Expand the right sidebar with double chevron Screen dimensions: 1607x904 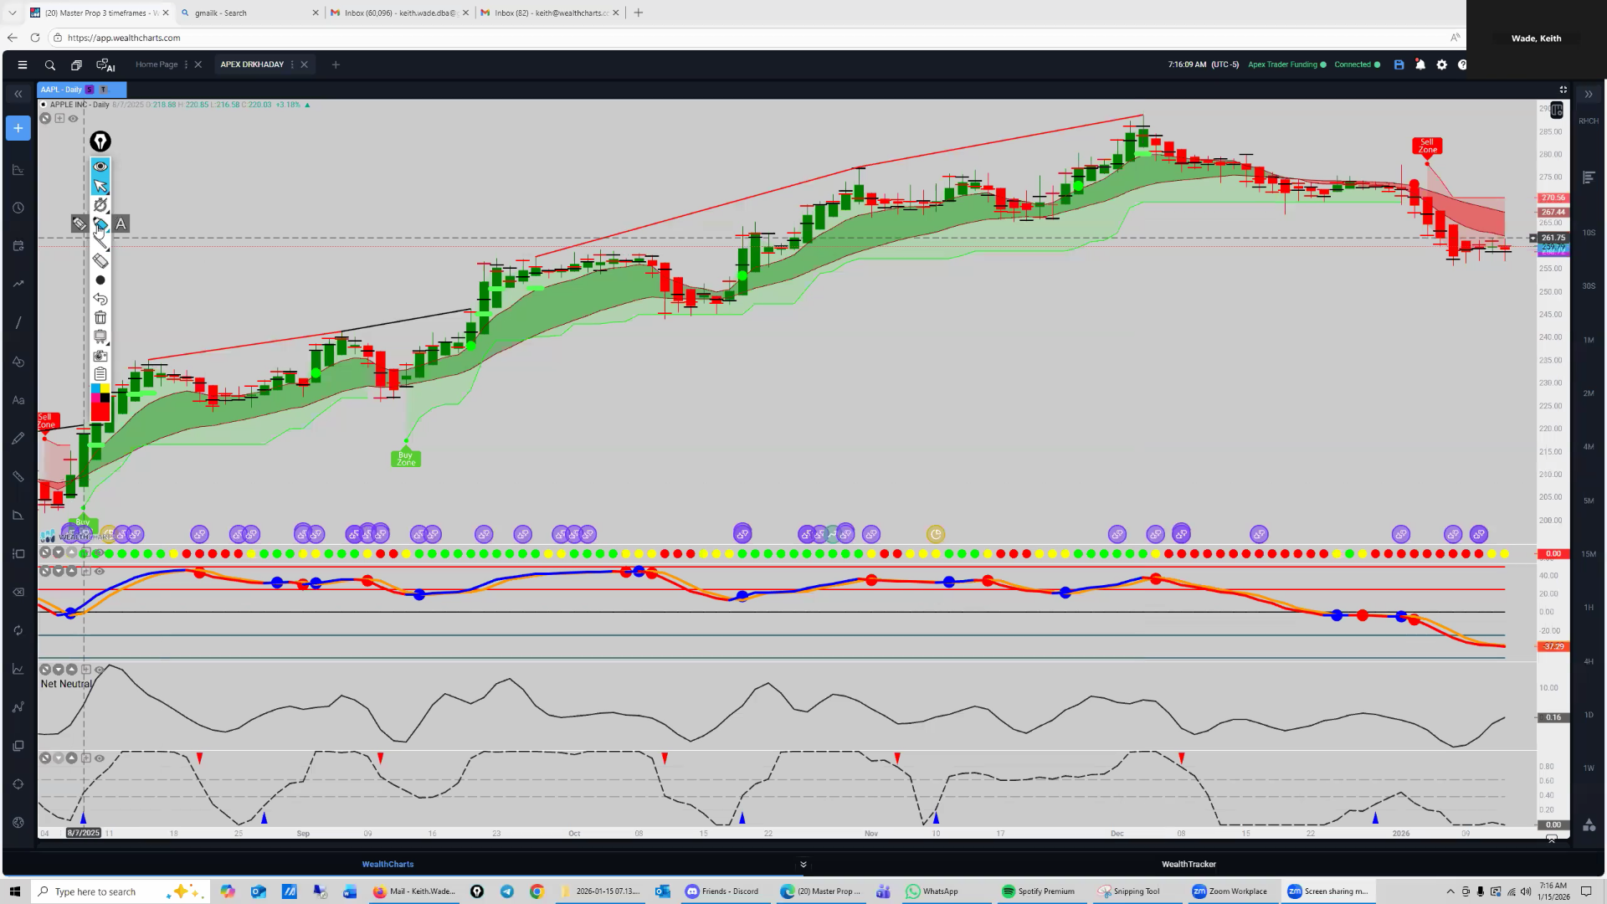tap(1588, 95)
